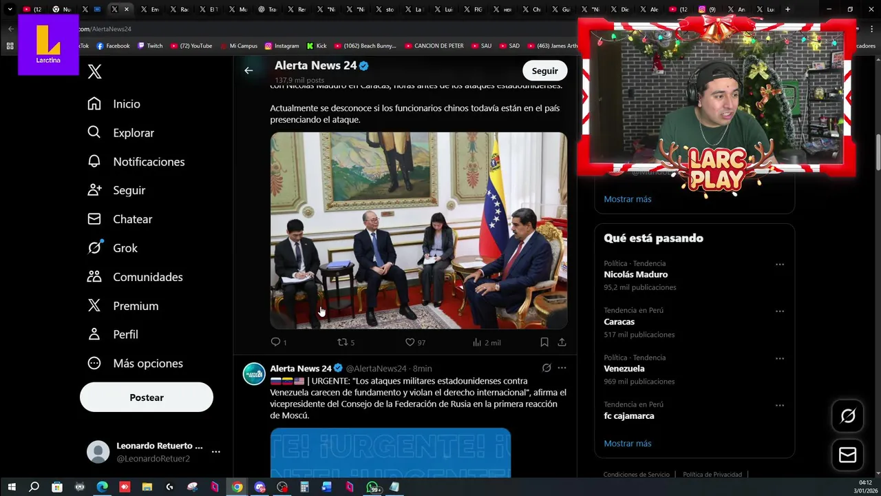Viewport: 881px width, 496px height.
Task: Click Mostrar más under Qué está pasando
Action: pos(627,443)
